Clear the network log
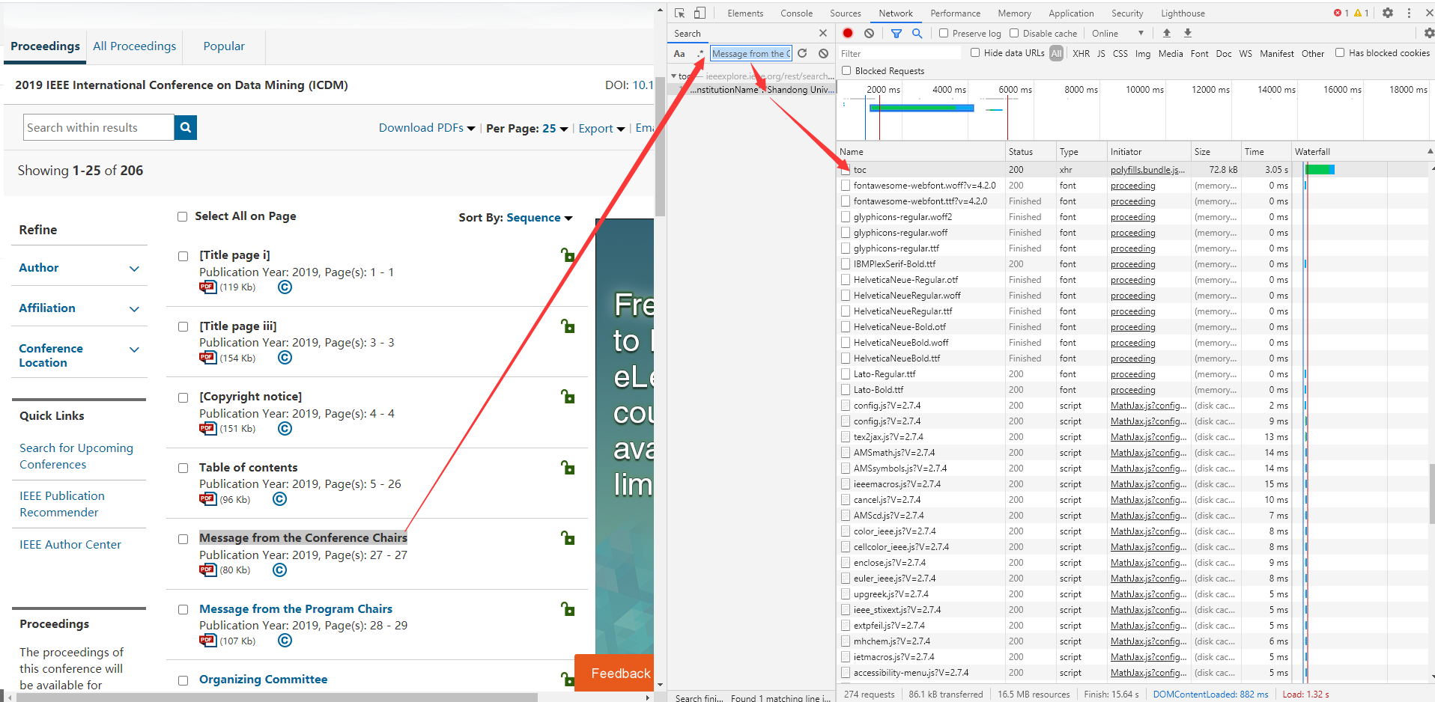This screenshot has height=702, width=1435. 869,33
